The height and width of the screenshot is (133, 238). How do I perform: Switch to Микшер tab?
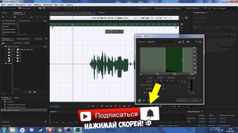pyautogui.click(x=102, y=13)
